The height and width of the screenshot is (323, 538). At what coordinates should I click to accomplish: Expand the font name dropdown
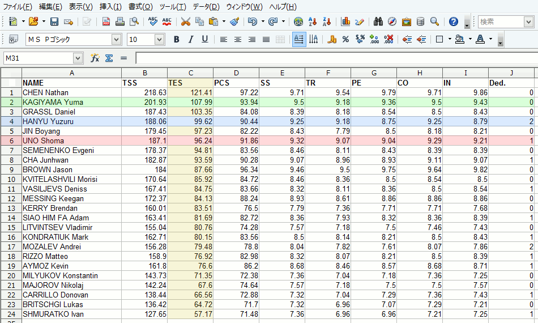coord(117,40)
